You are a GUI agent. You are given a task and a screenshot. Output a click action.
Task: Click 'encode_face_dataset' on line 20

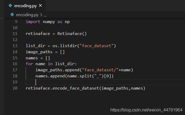[x=76, y=88]
